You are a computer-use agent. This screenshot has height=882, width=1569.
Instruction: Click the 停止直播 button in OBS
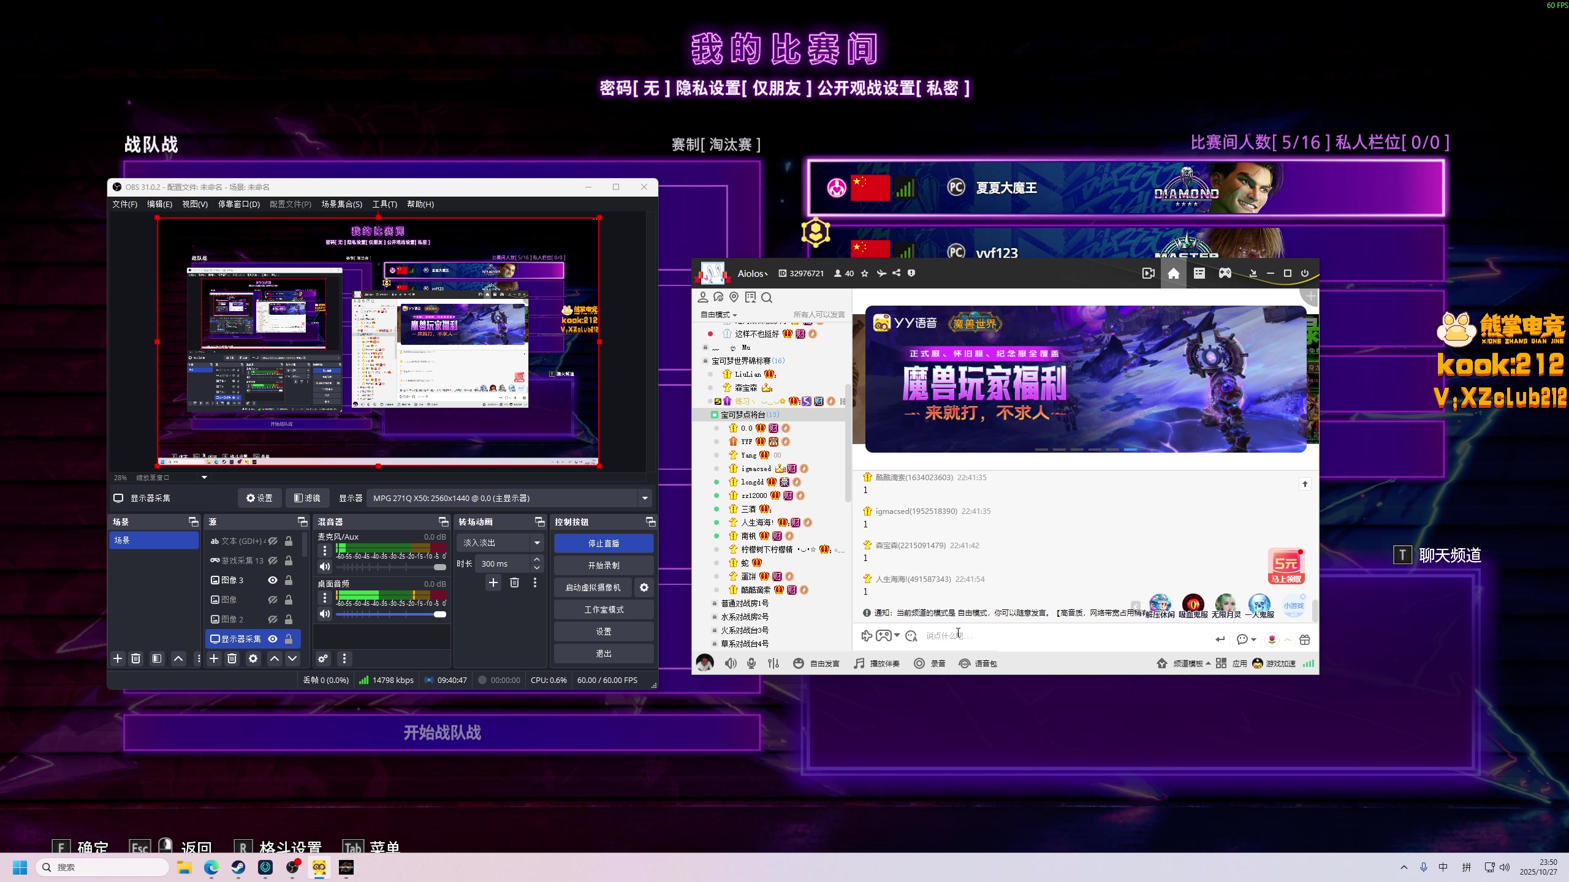point(603,543)
